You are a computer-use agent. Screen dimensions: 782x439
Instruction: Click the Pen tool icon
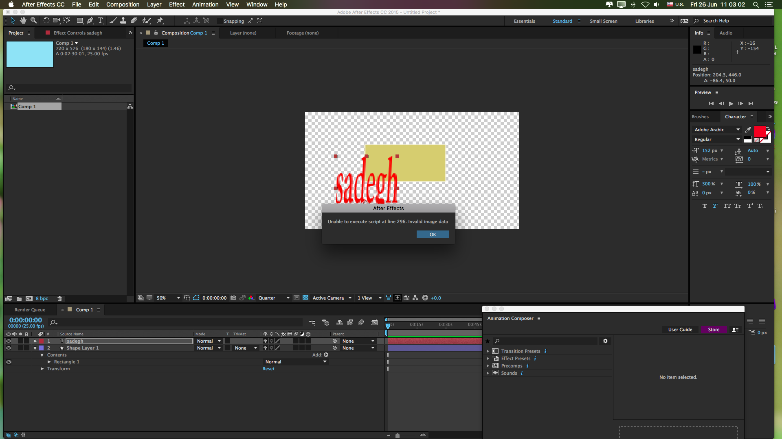(x=90, y=20)
